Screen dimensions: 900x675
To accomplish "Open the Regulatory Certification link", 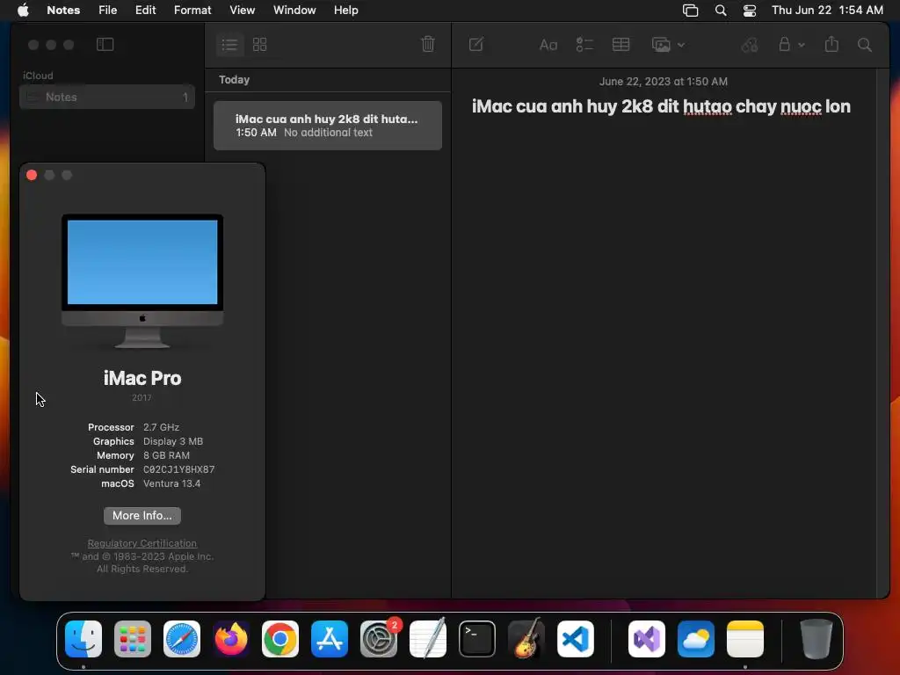I will 142,543.
